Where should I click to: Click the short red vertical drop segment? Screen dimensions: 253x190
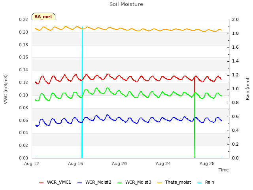tap(194, 85)
